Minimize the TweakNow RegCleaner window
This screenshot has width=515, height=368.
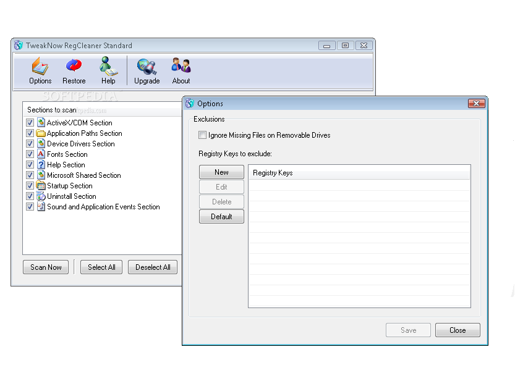327,46
